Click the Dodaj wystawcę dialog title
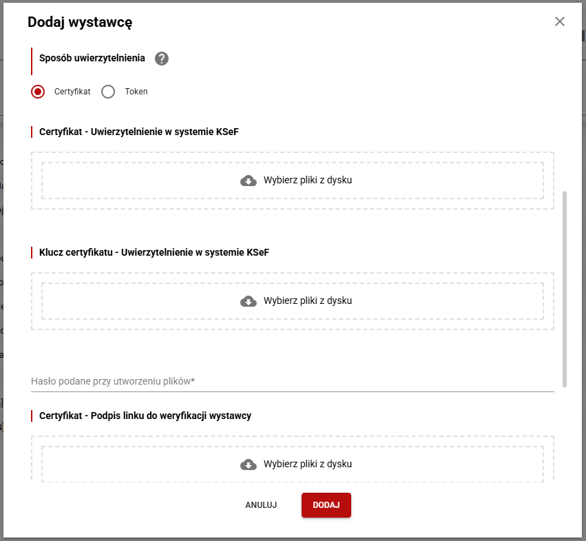Screen dimensions: 586x541 coord(80,22)
